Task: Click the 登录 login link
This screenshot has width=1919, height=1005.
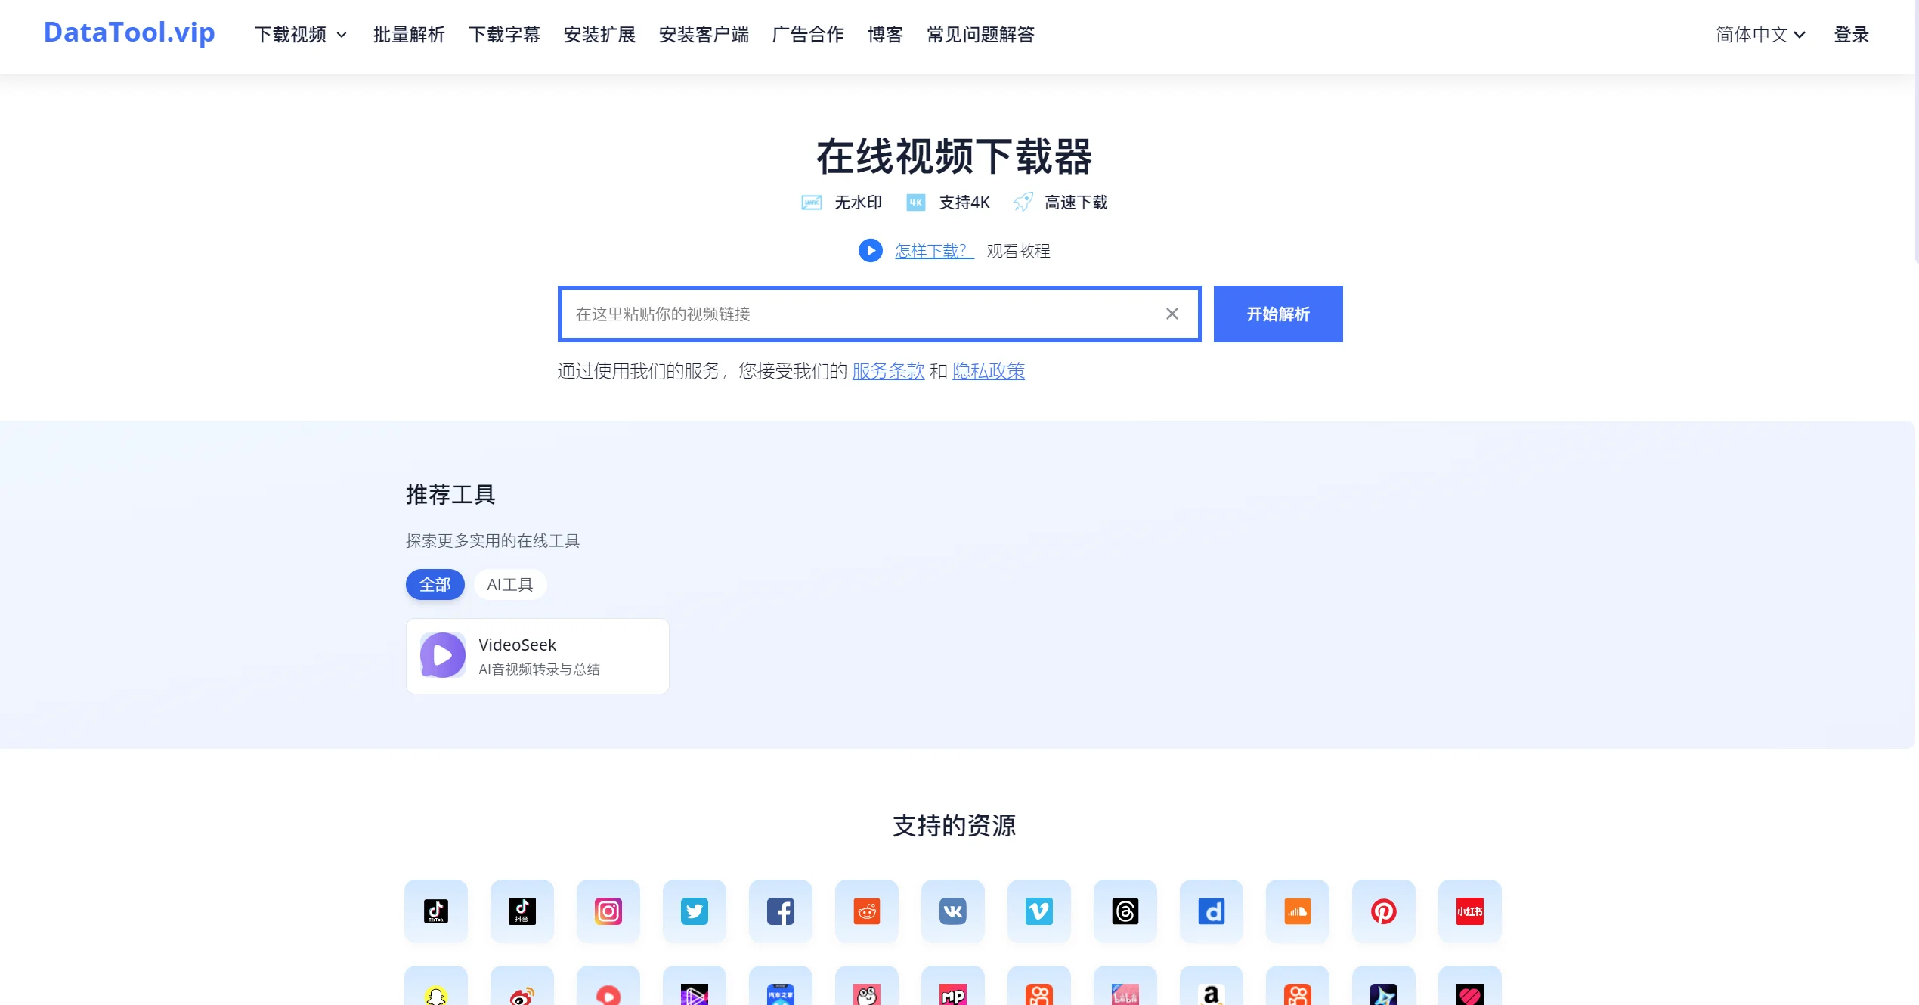Action: pyautogui.click(x=1851, y=35)
